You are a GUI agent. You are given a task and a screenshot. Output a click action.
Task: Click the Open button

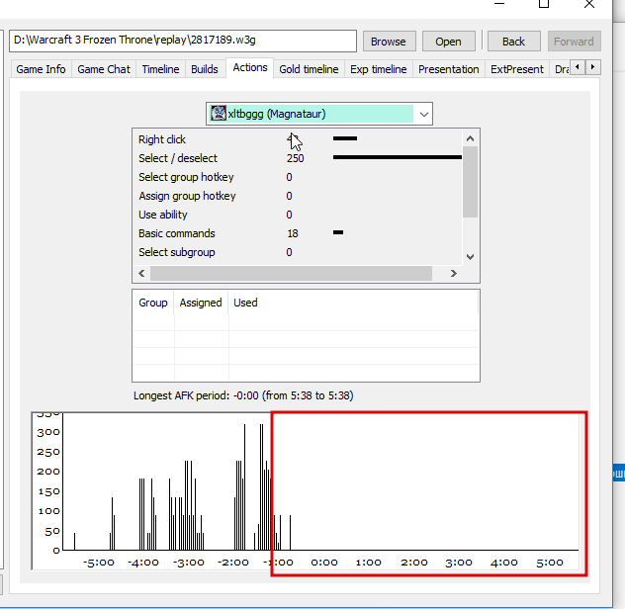point(448,42)
